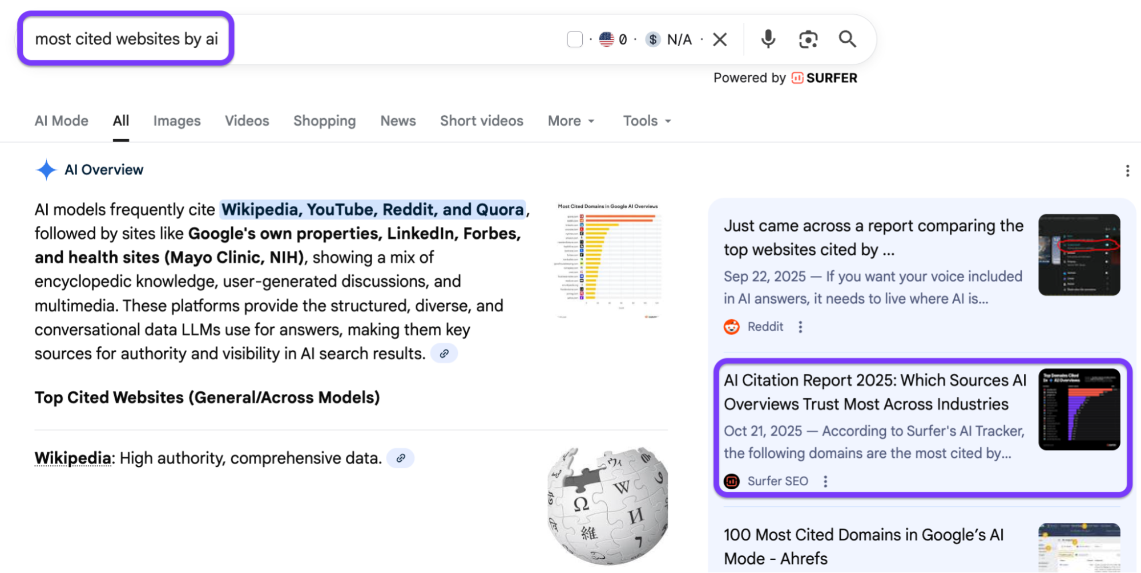Expand the Tools dropdown menu

pyautogui.click(x=647, y=121)
